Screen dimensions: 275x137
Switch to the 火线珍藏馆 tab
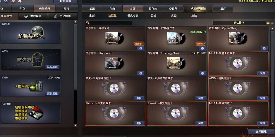[x=198, y=9]
